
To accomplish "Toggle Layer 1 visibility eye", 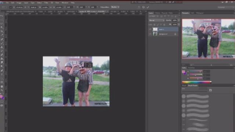I will point(150,29).
